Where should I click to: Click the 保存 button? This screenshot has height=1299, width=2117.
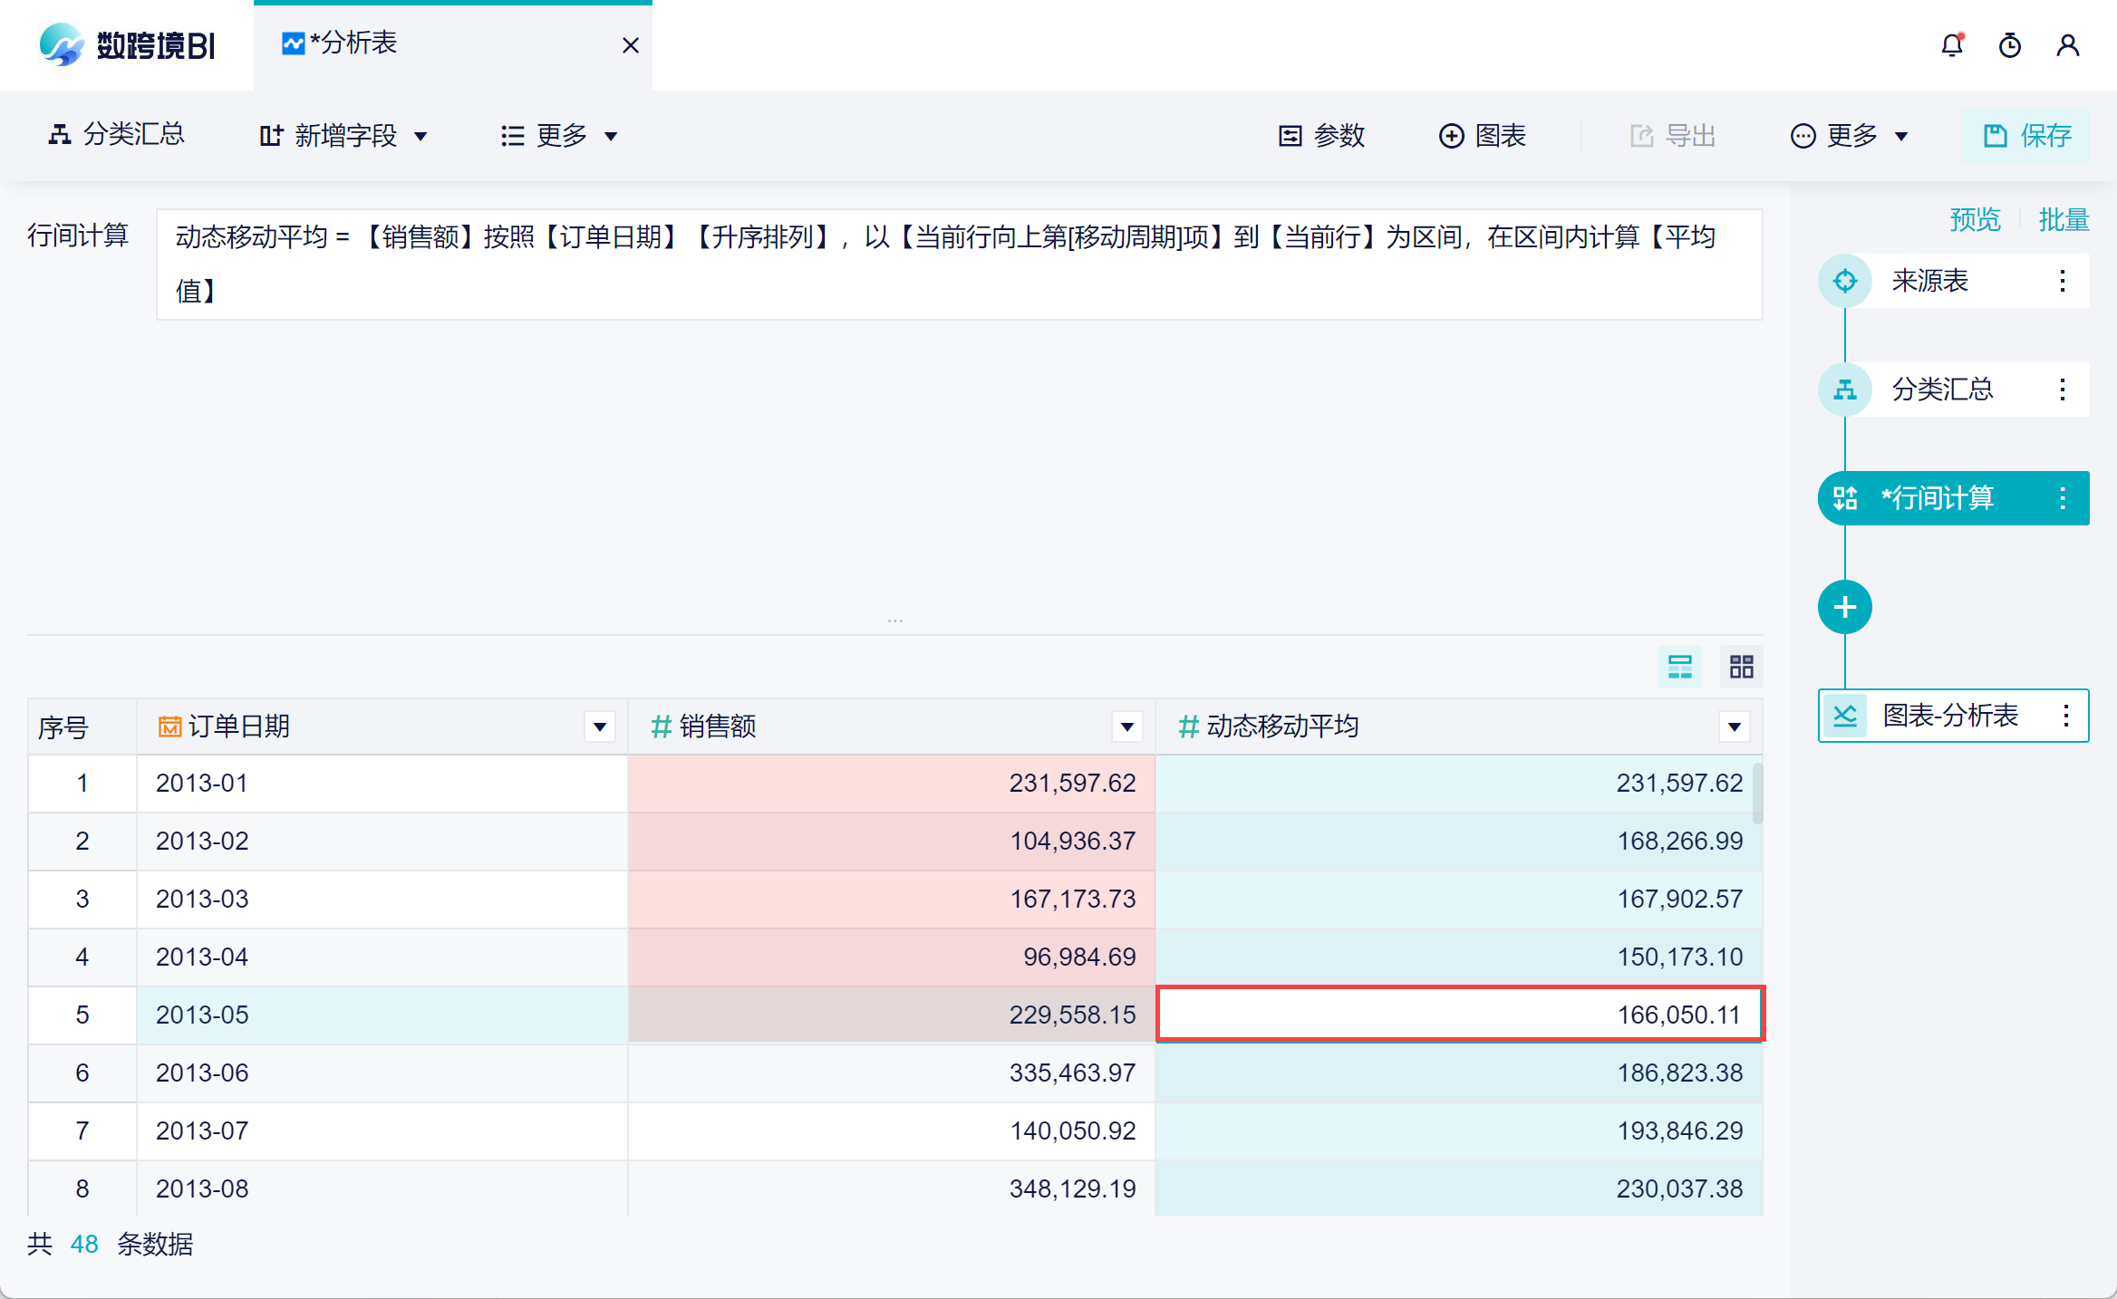pos(2026,136)
